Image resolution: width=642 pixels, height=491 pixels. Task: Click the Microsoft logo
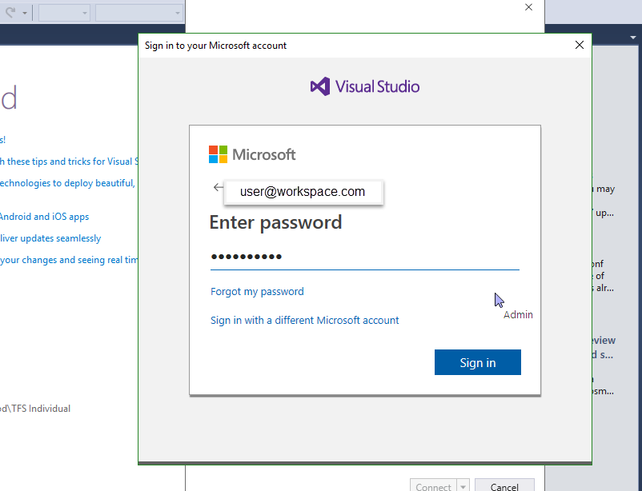click(252, 154)
